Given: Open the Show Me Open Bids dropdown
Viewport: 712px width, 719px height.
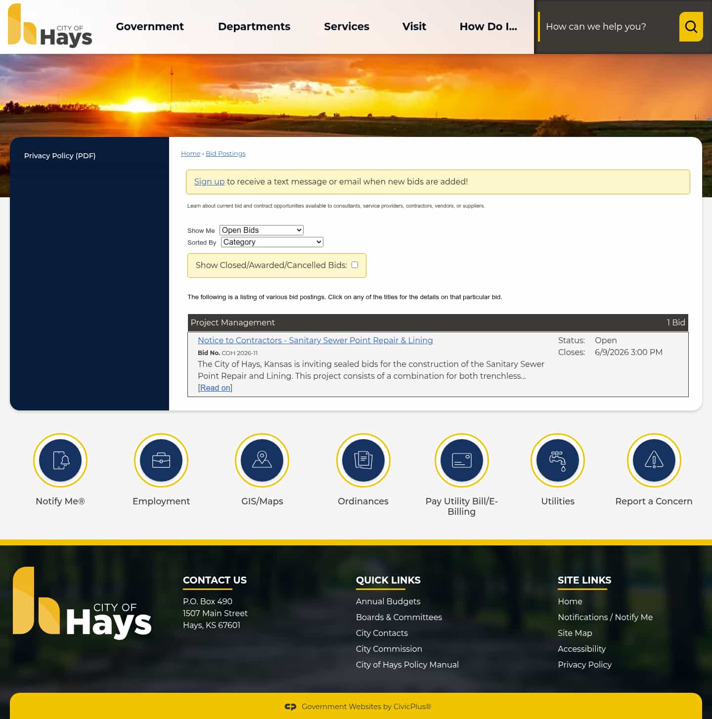Looking at the screenshot, I should [262, 230].
